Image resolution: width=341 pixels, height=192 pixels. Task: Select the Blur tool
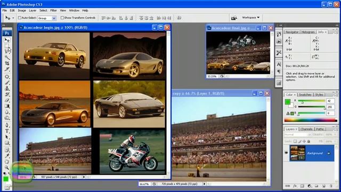(x=7, y=112)
